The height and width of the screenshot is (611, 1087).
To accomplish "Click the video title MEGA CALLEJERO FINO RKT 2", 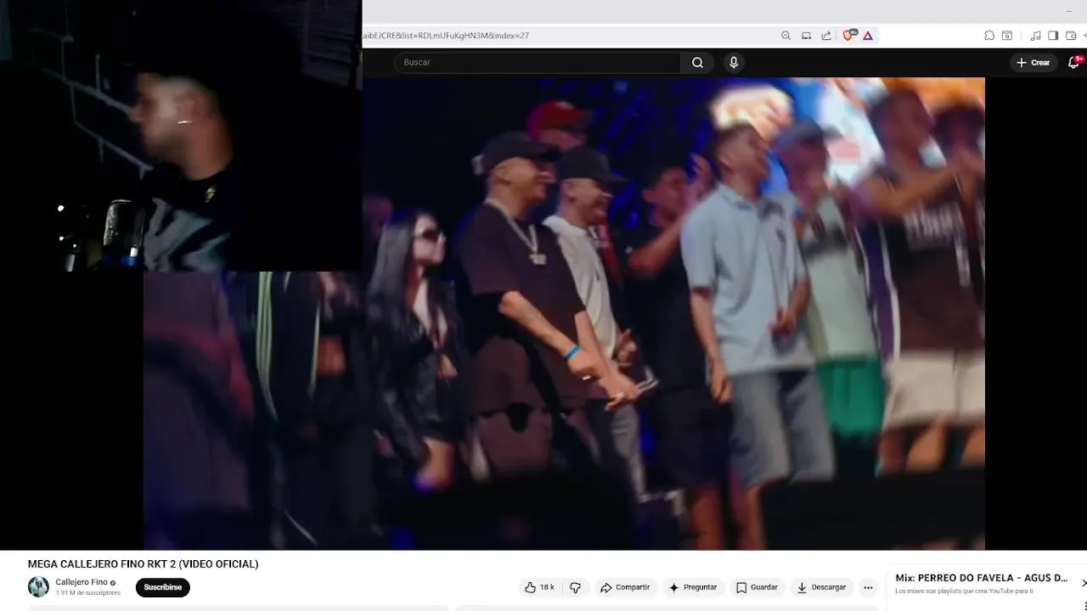I will pos(143,563).
